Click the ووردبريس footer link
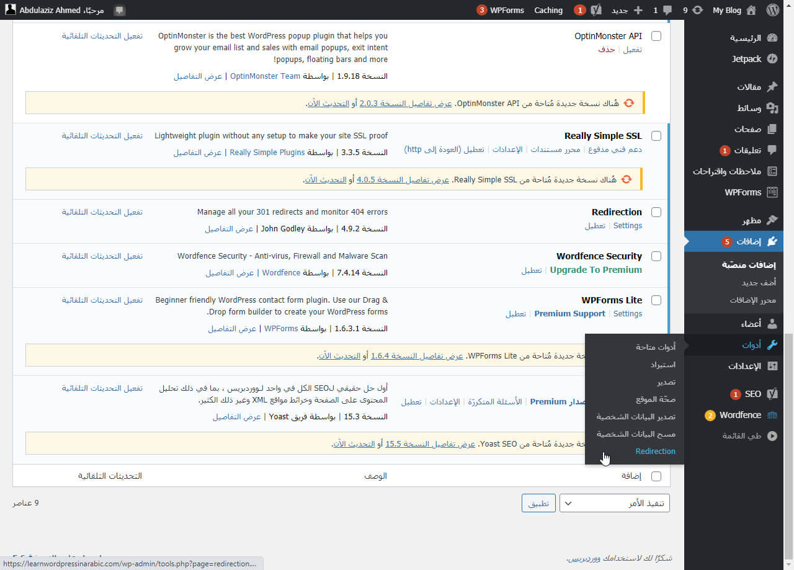This screenshot has height=570, width=794. (x=584, y=558)
